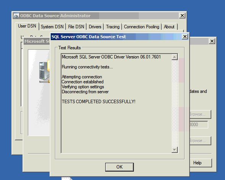Switch to the About tab
225x180 pixels.
[169, 27]
